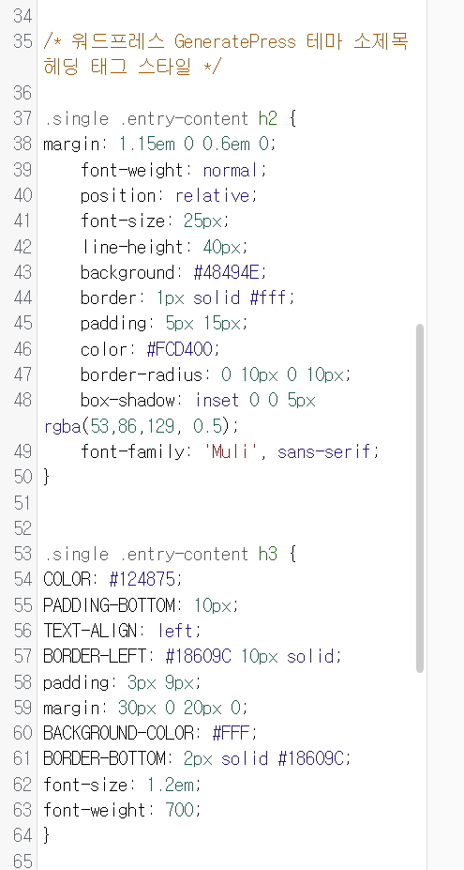
Task: Click line number 37 in gutter
Action: point(22,119)
